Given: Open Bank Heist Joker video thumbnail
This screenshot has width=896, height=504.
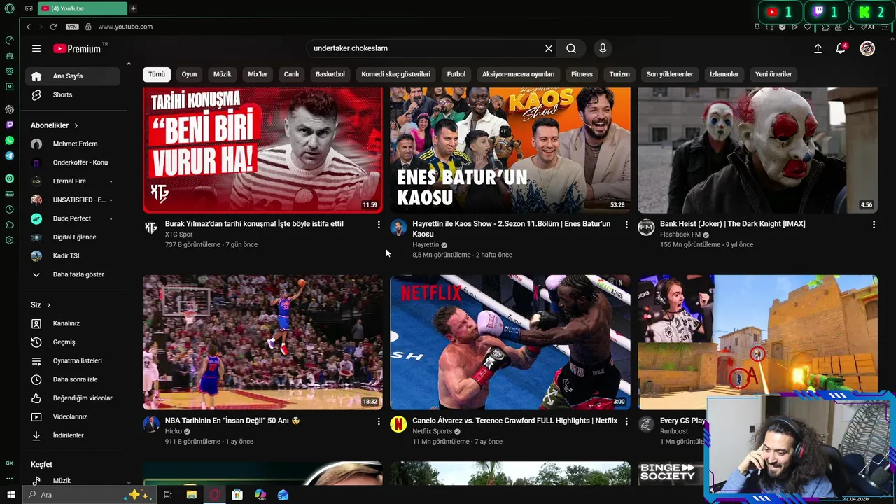Looking at the screenshot, I should pyautogui.click(x=757, y=150).
